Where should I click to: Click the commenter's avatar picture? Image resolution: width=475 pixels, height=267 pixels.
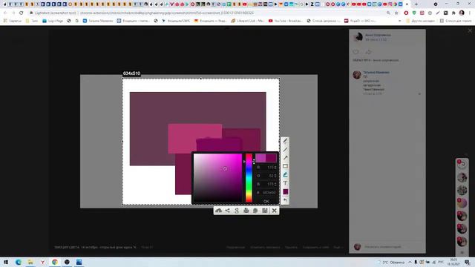[357, 74]
